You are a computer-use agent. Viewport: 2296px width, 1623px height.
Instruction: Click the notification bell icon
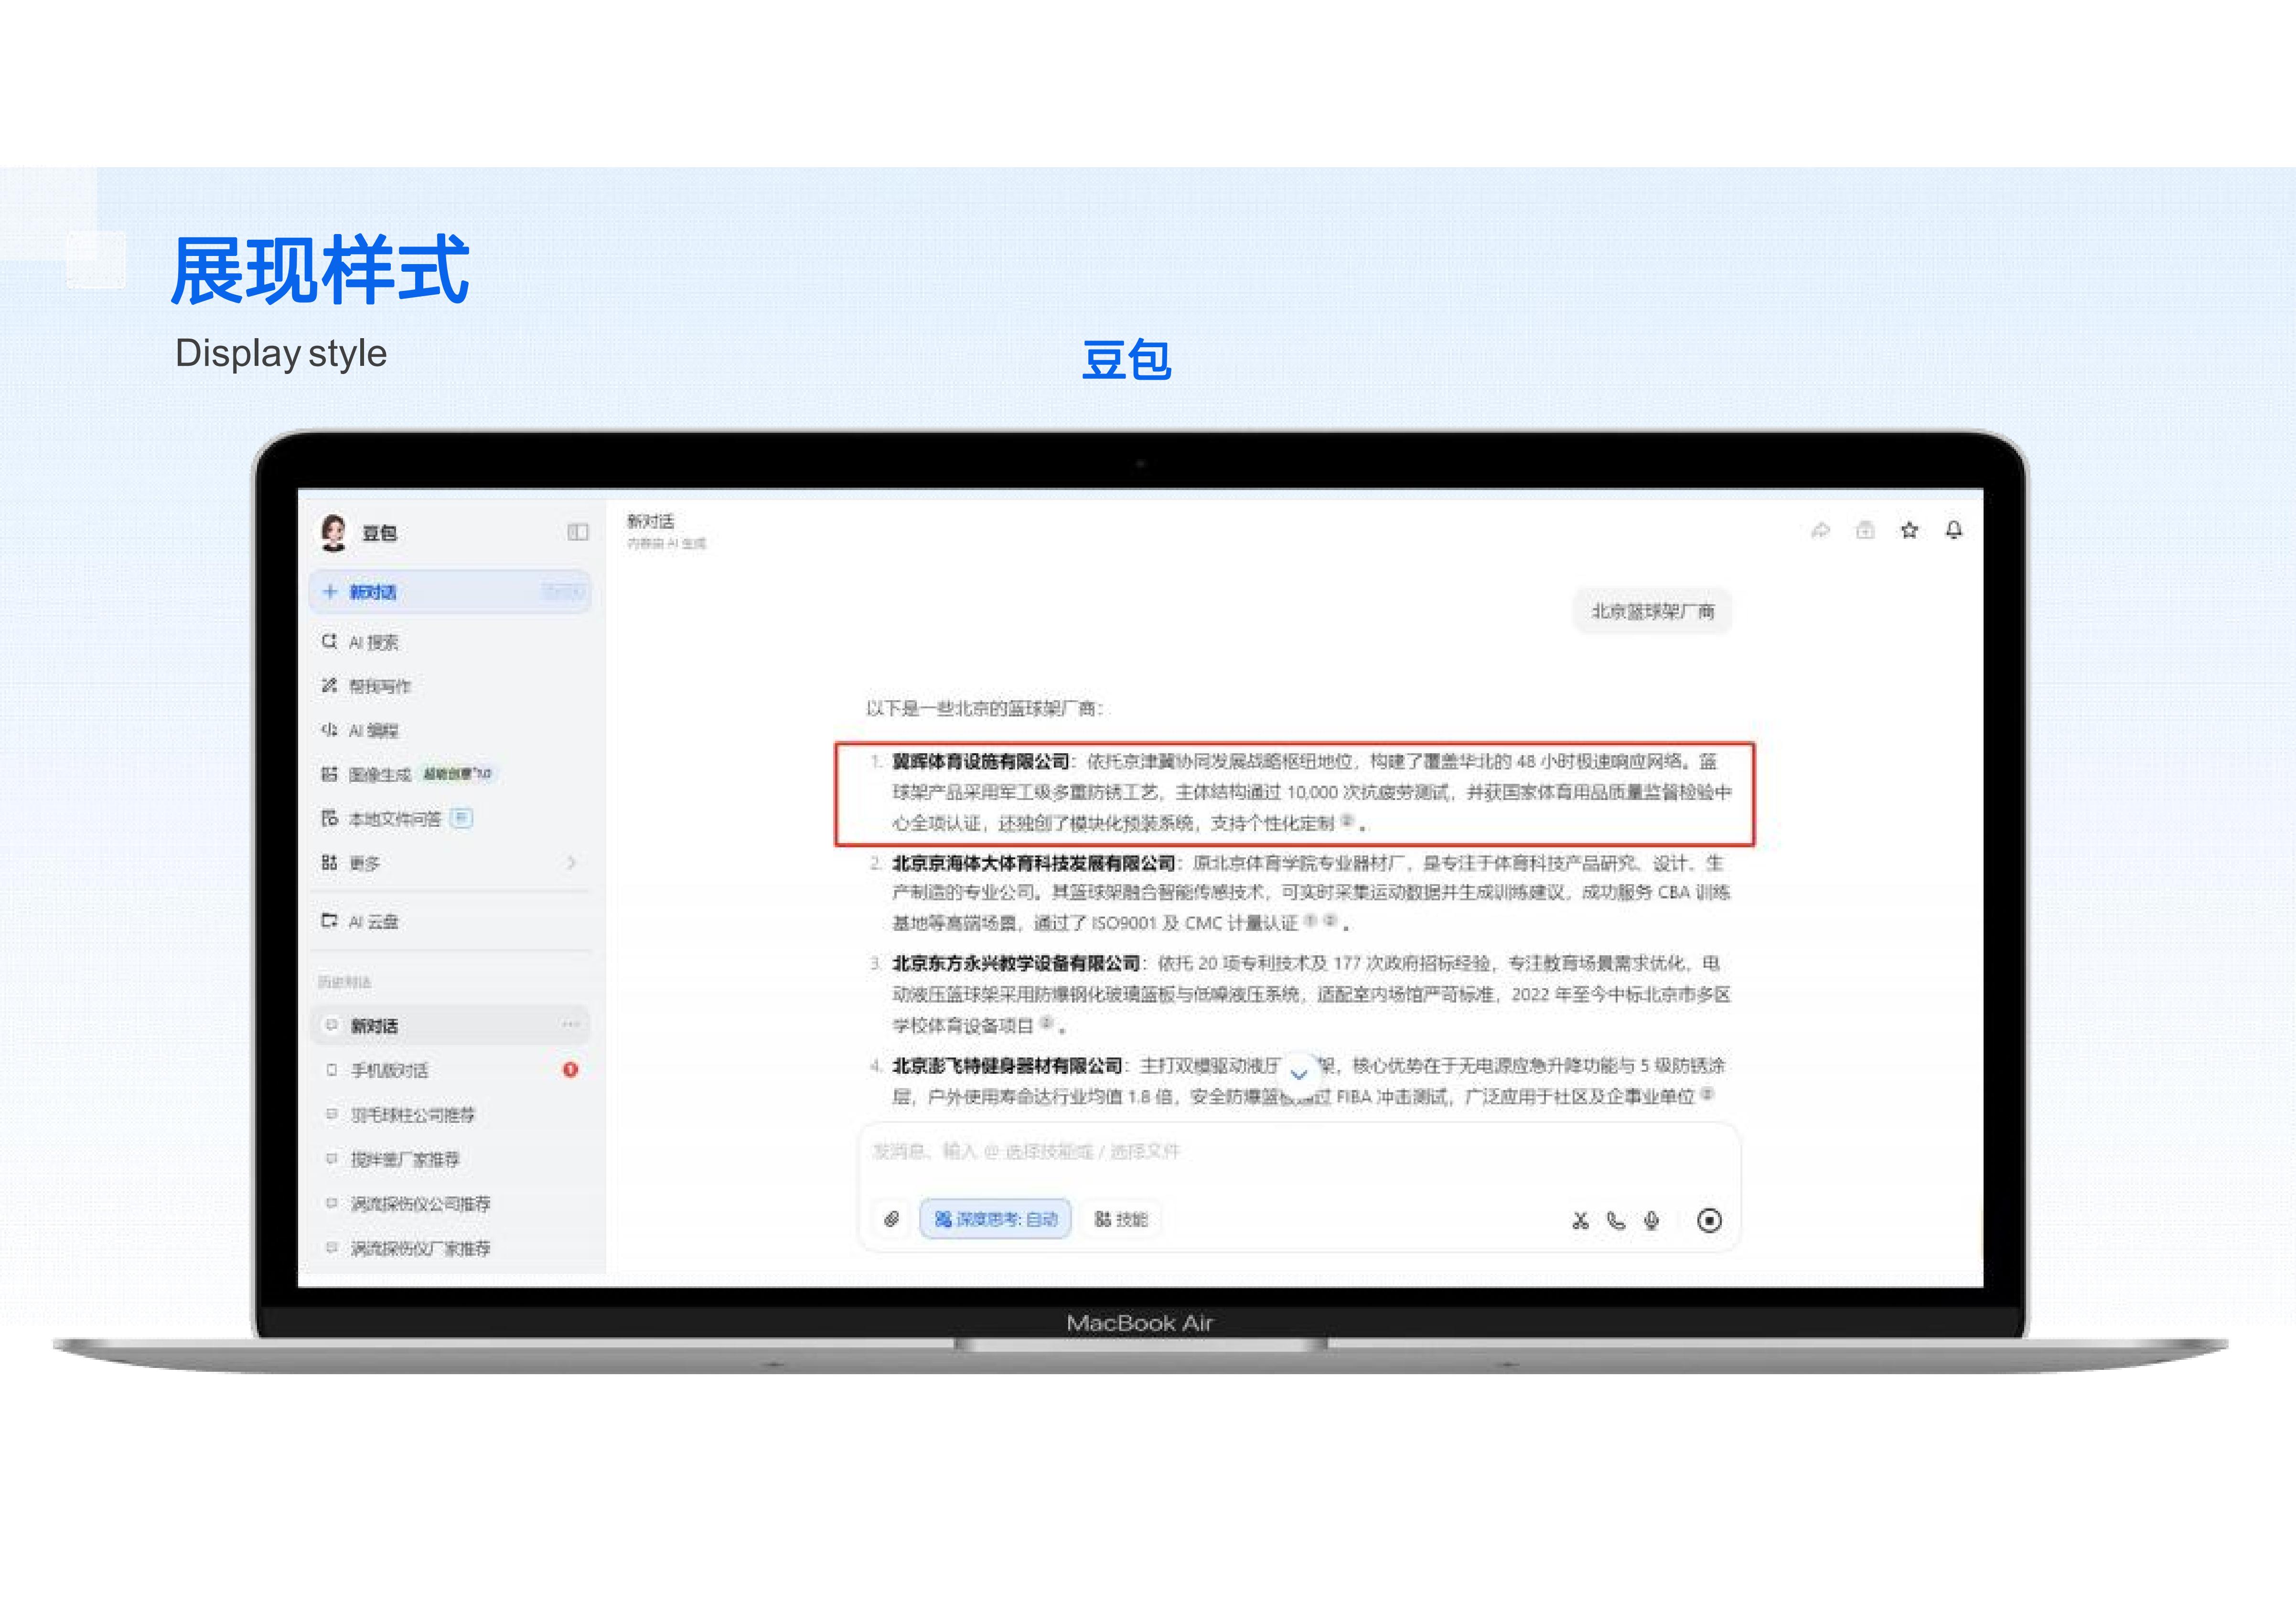1954,530
